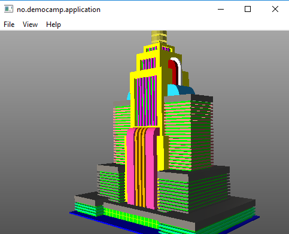Close the no.democamp.application window
The width and height of the screenshot is (289, 234).
point(275,9)
